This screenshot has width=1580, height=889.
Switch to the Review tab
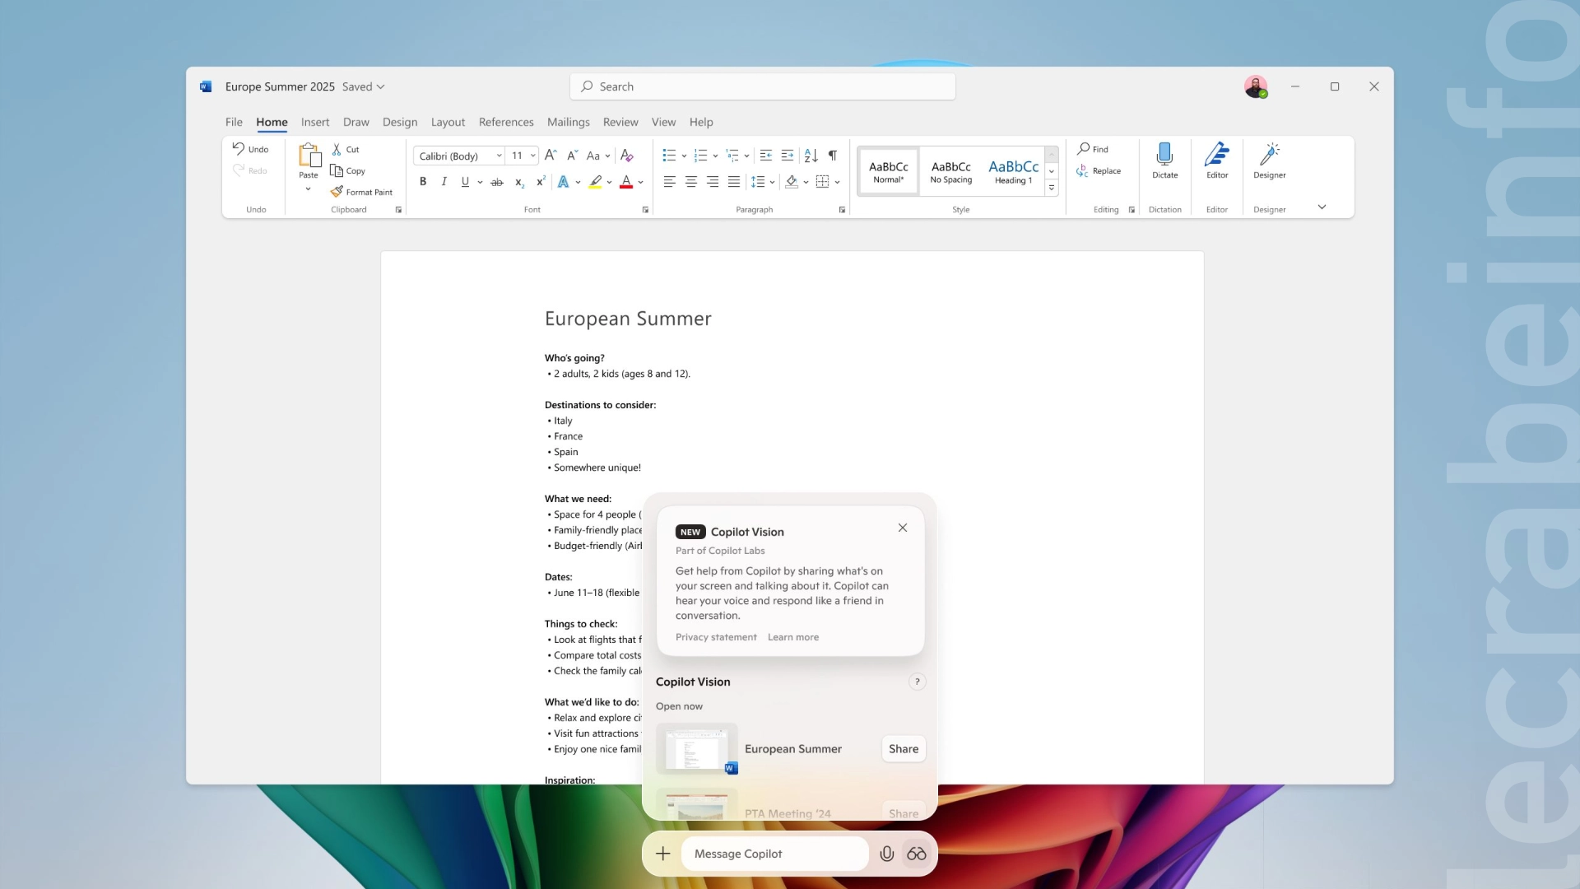620,122
